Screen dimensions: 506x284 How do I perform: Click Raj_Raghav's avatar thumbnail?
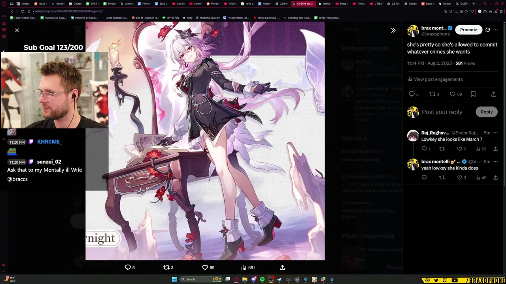pos(413,136)
